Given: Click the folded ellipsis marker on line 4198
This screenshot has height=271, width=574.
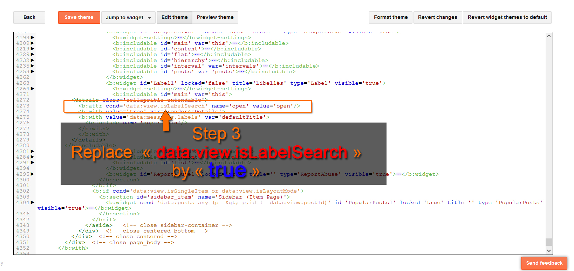Looking at the screenshot, I should [x=180, y=37].
